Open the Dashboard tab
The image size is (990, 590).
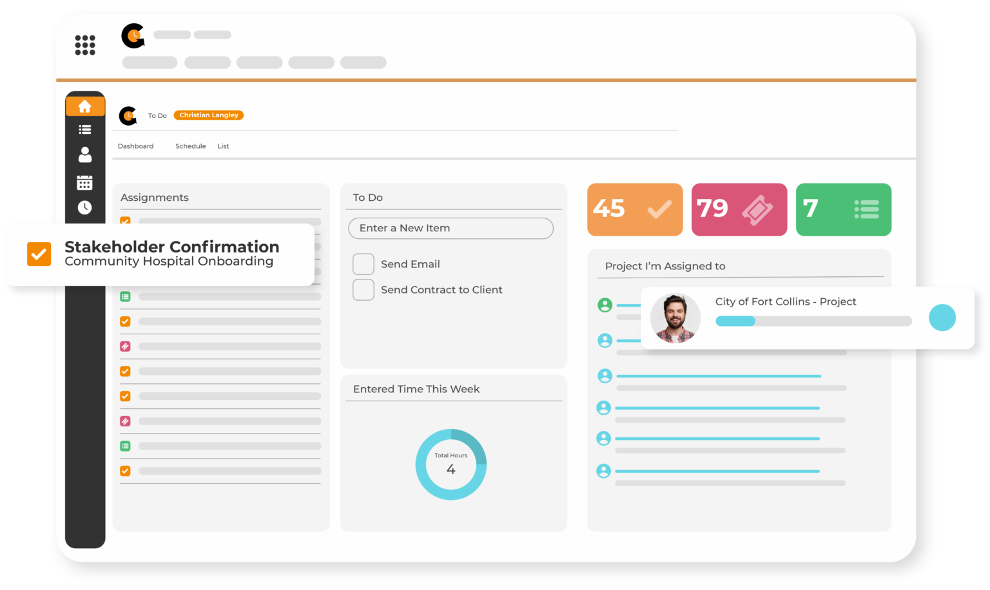(x=135, y=146)
